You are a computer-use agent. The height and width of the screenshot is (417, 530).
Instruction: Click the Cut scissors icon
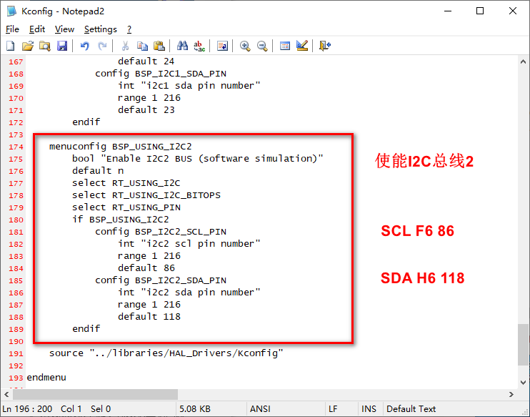tap(125, 46)
